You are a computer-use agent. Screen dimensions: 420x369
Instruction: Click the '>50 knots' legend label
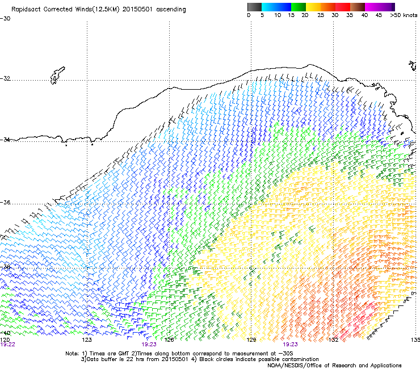(404, 15)
